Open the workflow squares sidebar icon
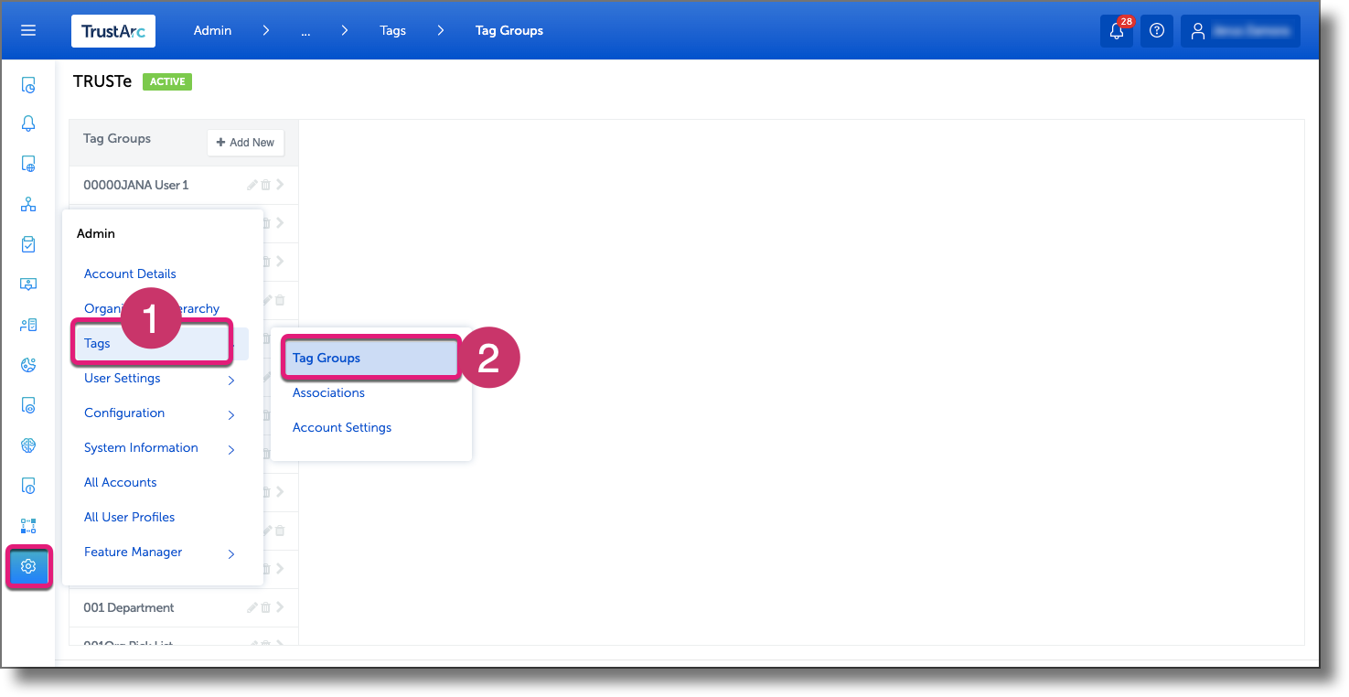This screenshot has height=697, width=1349. tap(28, 526)
